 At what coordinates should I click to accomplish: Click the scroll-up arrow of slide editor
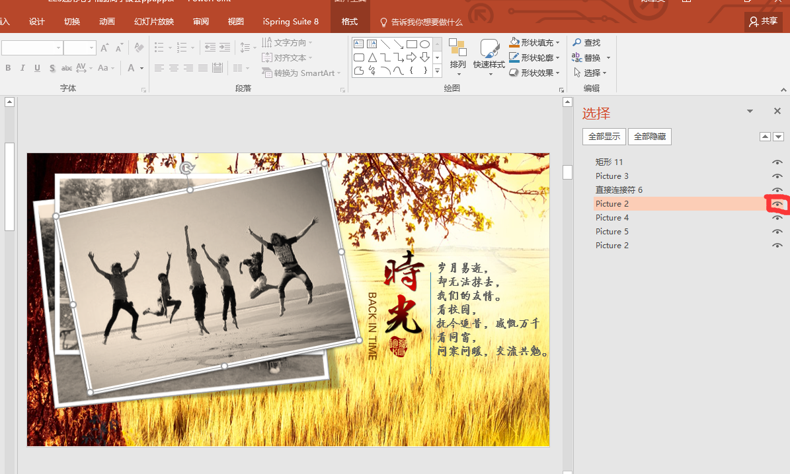tap(567, 102)
